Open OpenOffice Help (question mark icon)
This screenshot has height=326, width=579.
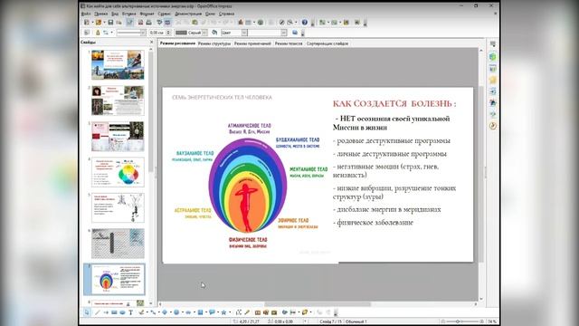304,23
